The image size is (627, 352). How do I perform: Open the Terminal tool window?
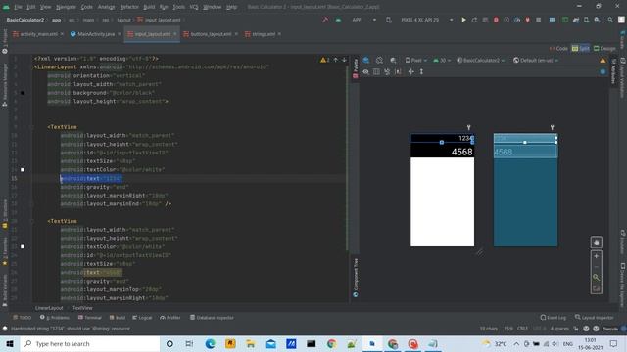pyautogui.click(x=90, y=318)
